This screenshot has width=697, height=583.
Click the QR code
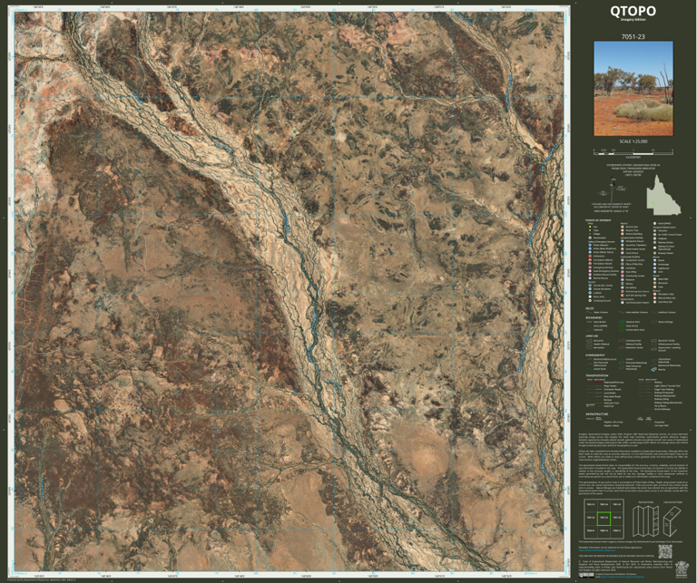(x=665, y=551)
